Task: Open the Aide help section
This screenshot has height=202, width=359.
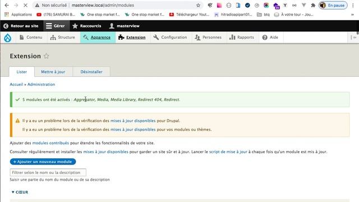Action: coord(270,38)
